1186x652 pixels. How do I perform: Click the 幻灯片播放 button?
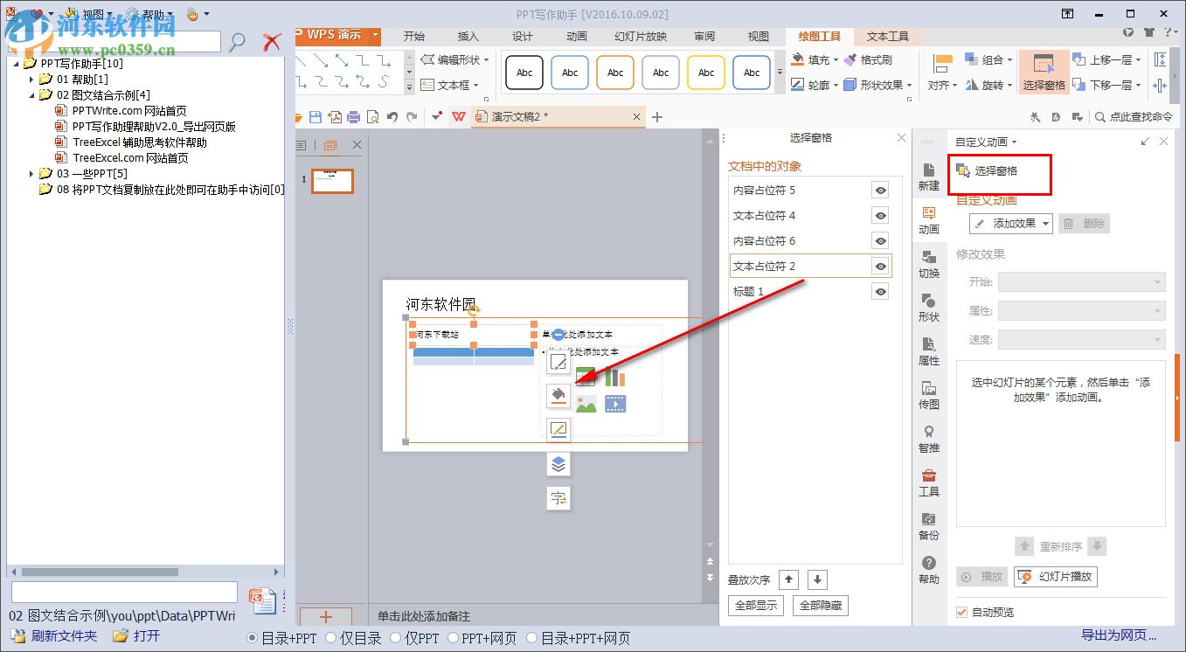point(1055,577)
